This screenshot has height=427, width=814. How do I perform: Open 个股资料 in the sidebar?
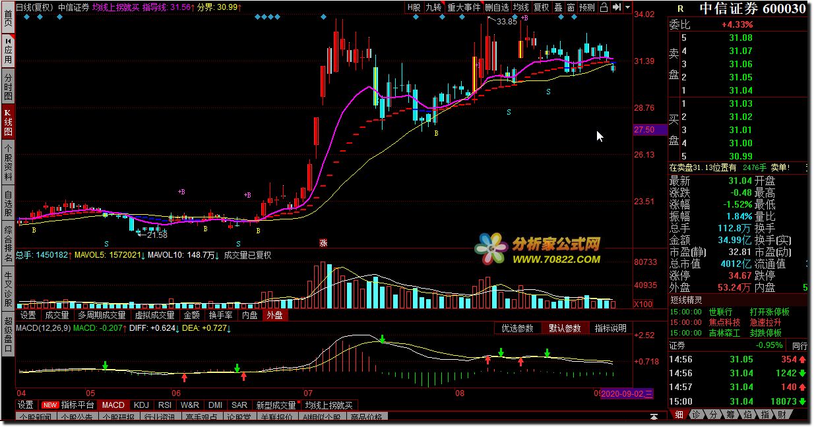pos(7,161)
